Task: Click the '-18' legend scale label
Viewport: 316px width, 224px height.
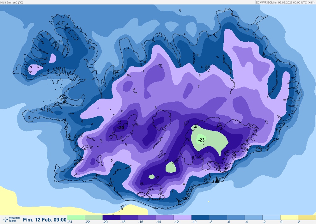Action: click(x=123, y=222)
